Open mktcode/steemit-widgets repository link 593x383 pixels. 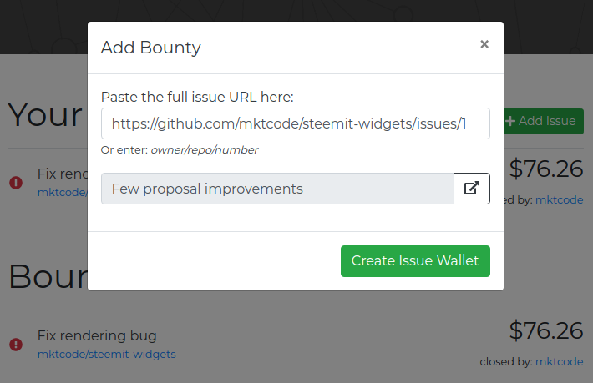click(107, 355)
